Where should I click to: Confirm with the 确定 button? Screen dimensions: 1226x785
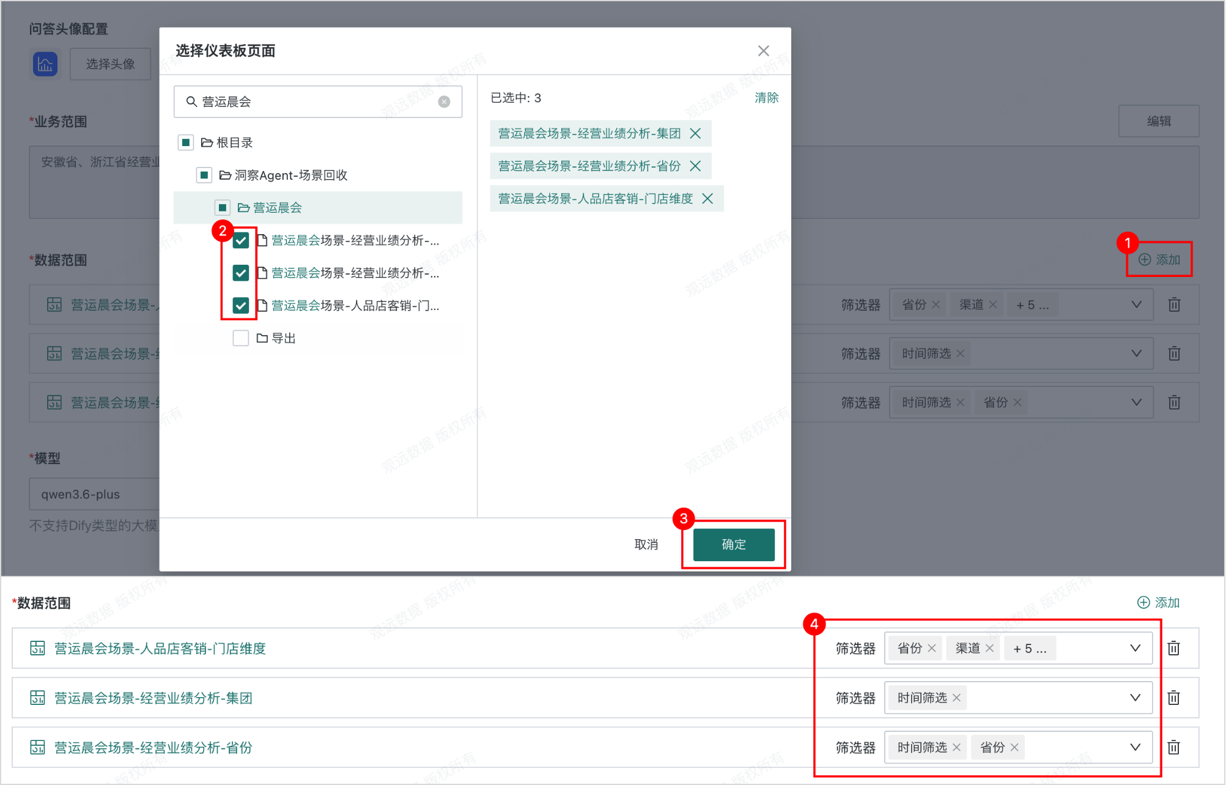point(734,544)
